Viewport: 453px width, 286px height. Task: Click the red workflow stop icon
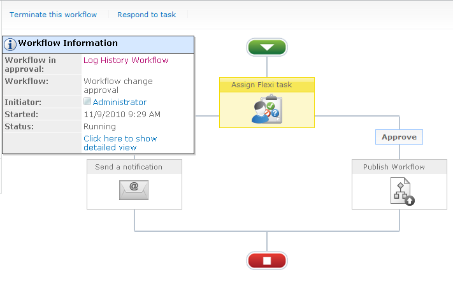pos(267,261)
